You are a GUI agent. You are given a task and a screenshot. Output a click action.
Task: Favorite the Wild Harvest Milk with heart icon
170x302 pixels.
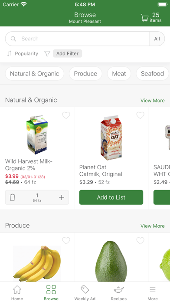[66, 115]
